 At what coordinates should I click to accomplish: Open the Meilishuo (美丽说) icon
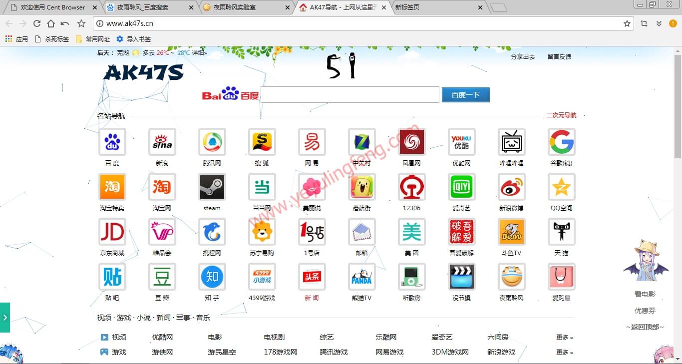tap(312, 187)
